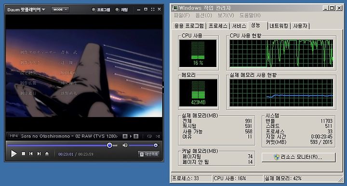
Task: Click the 핸들 value 11703
Action: point(326,121)
